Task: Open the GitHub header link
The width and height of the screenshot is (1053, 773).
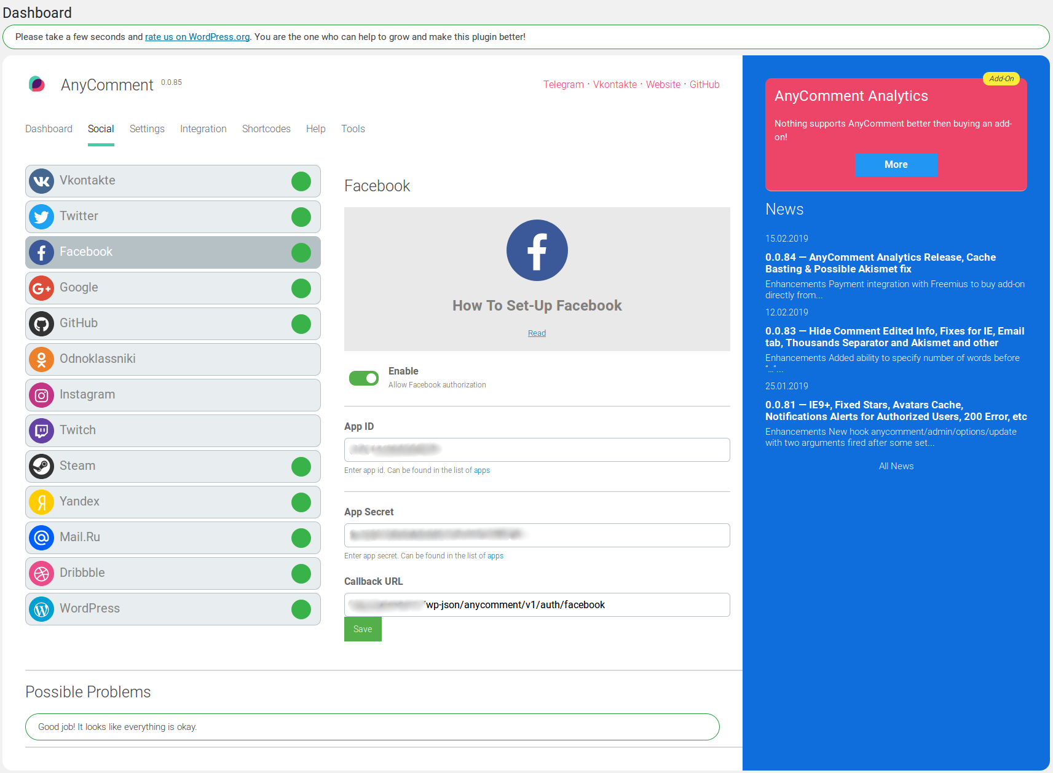Action: point(704,84)
